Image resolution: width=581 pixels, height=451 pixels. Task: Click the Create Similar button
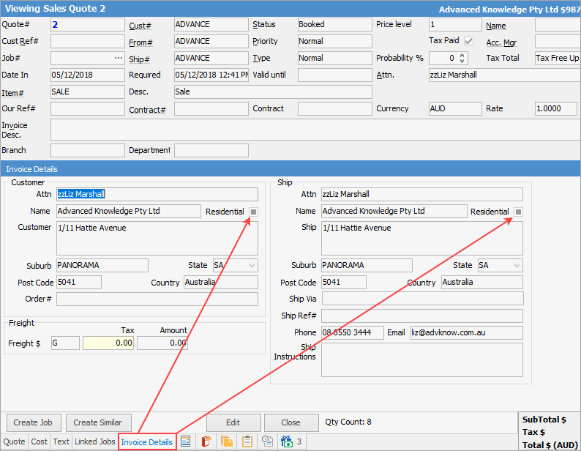tap(97, 422)
